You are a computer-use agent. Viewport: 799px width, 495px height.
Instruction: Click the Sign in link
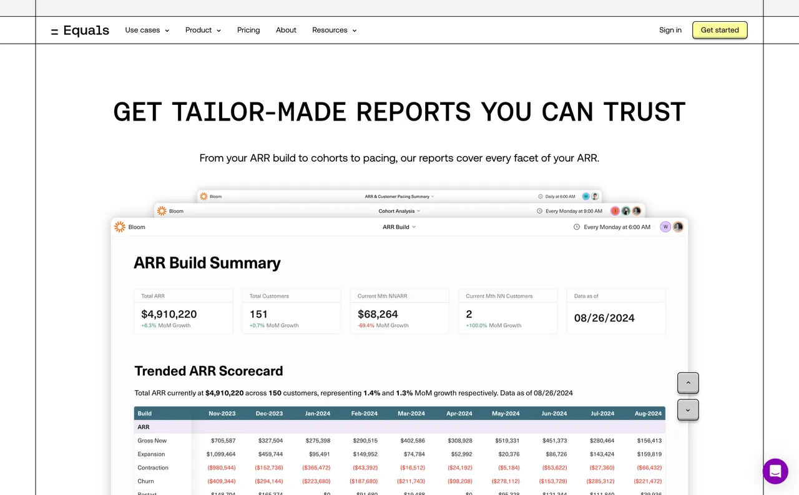click(670, 29)
